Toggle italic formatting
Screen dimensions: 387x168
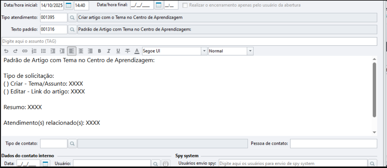coord(109,51)
